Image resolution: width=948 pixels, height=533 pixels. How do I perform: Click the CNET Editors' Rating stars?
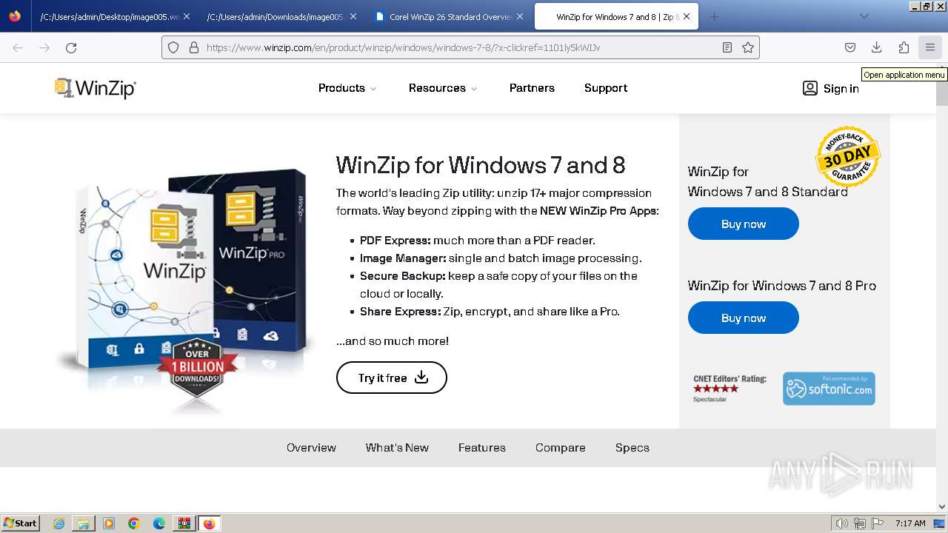point(716,389)
